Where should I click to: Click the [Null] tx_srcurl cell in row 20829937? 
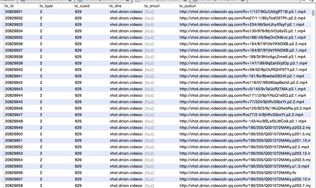coord(149,51)
